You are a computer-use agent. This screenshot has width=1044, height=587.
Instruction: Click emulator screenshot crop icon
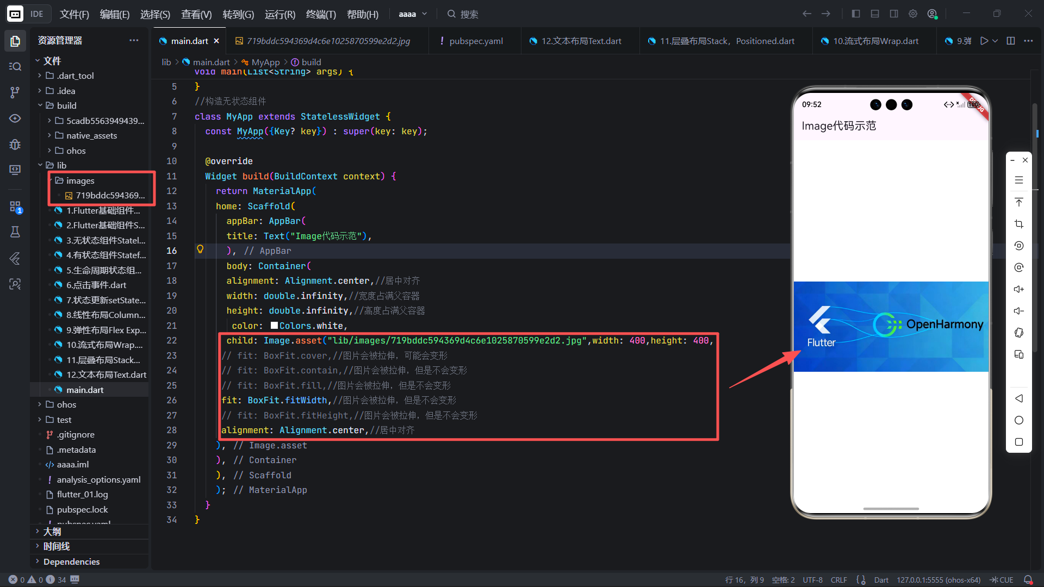tap(1019, 224)
